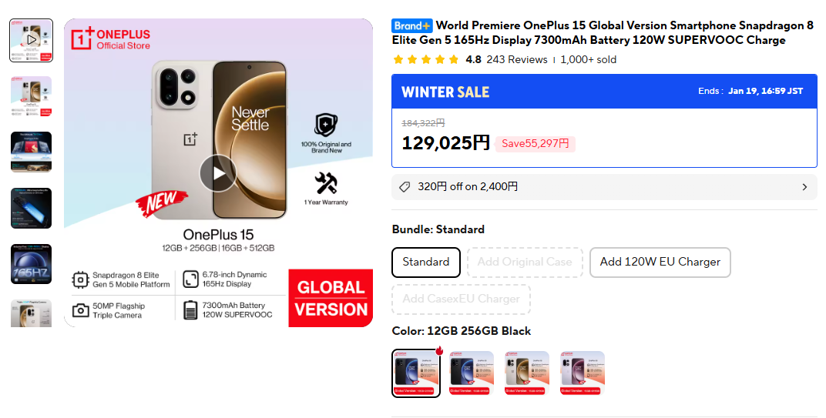Click the Brand+ badge beside the title
826x418 pixels.
412,26
